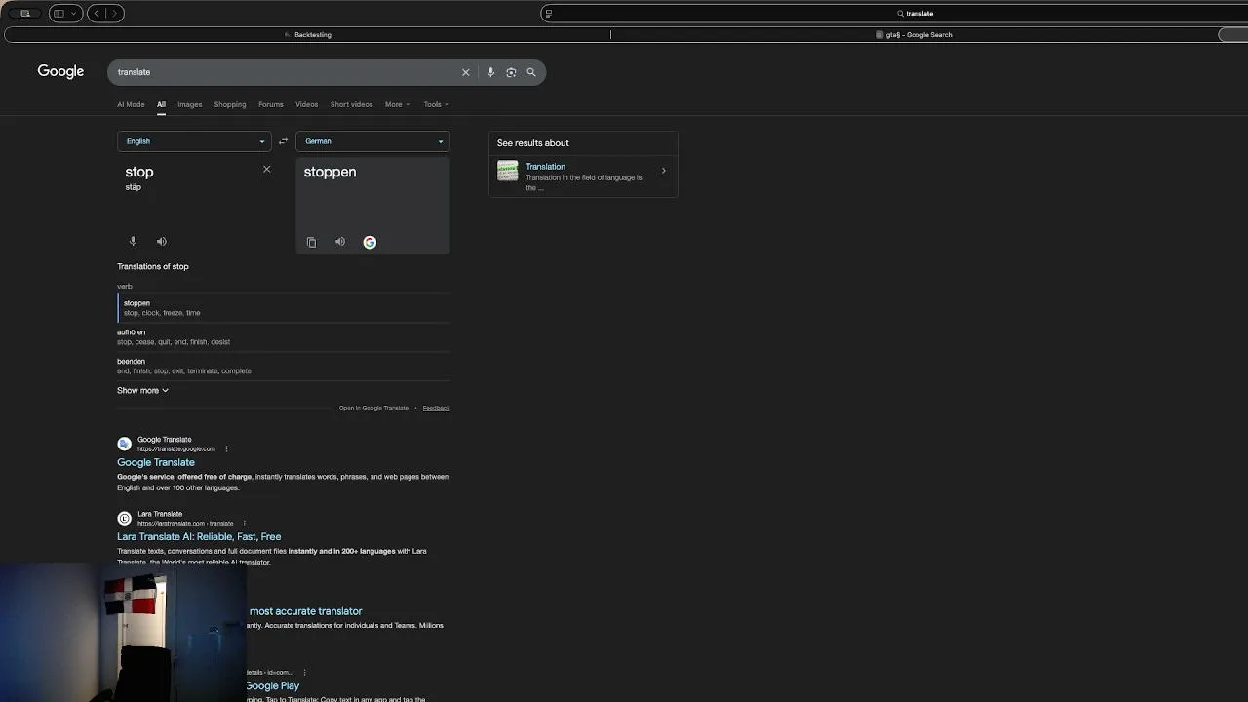
Task: Open the More search filters dropdown
Action: pyautogui.click(x=397, y=104)
